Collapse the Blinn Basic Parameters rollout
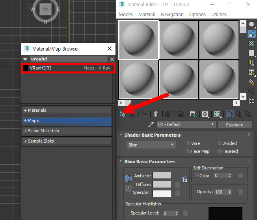Image resolution: width=257 pixels, height=220 pixels. click(121, 161)
